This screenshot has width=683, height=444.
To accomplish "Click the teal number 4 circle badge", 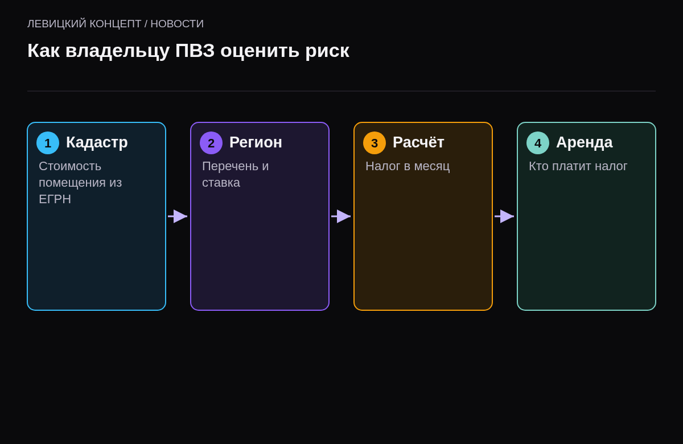I will (538, 143).
